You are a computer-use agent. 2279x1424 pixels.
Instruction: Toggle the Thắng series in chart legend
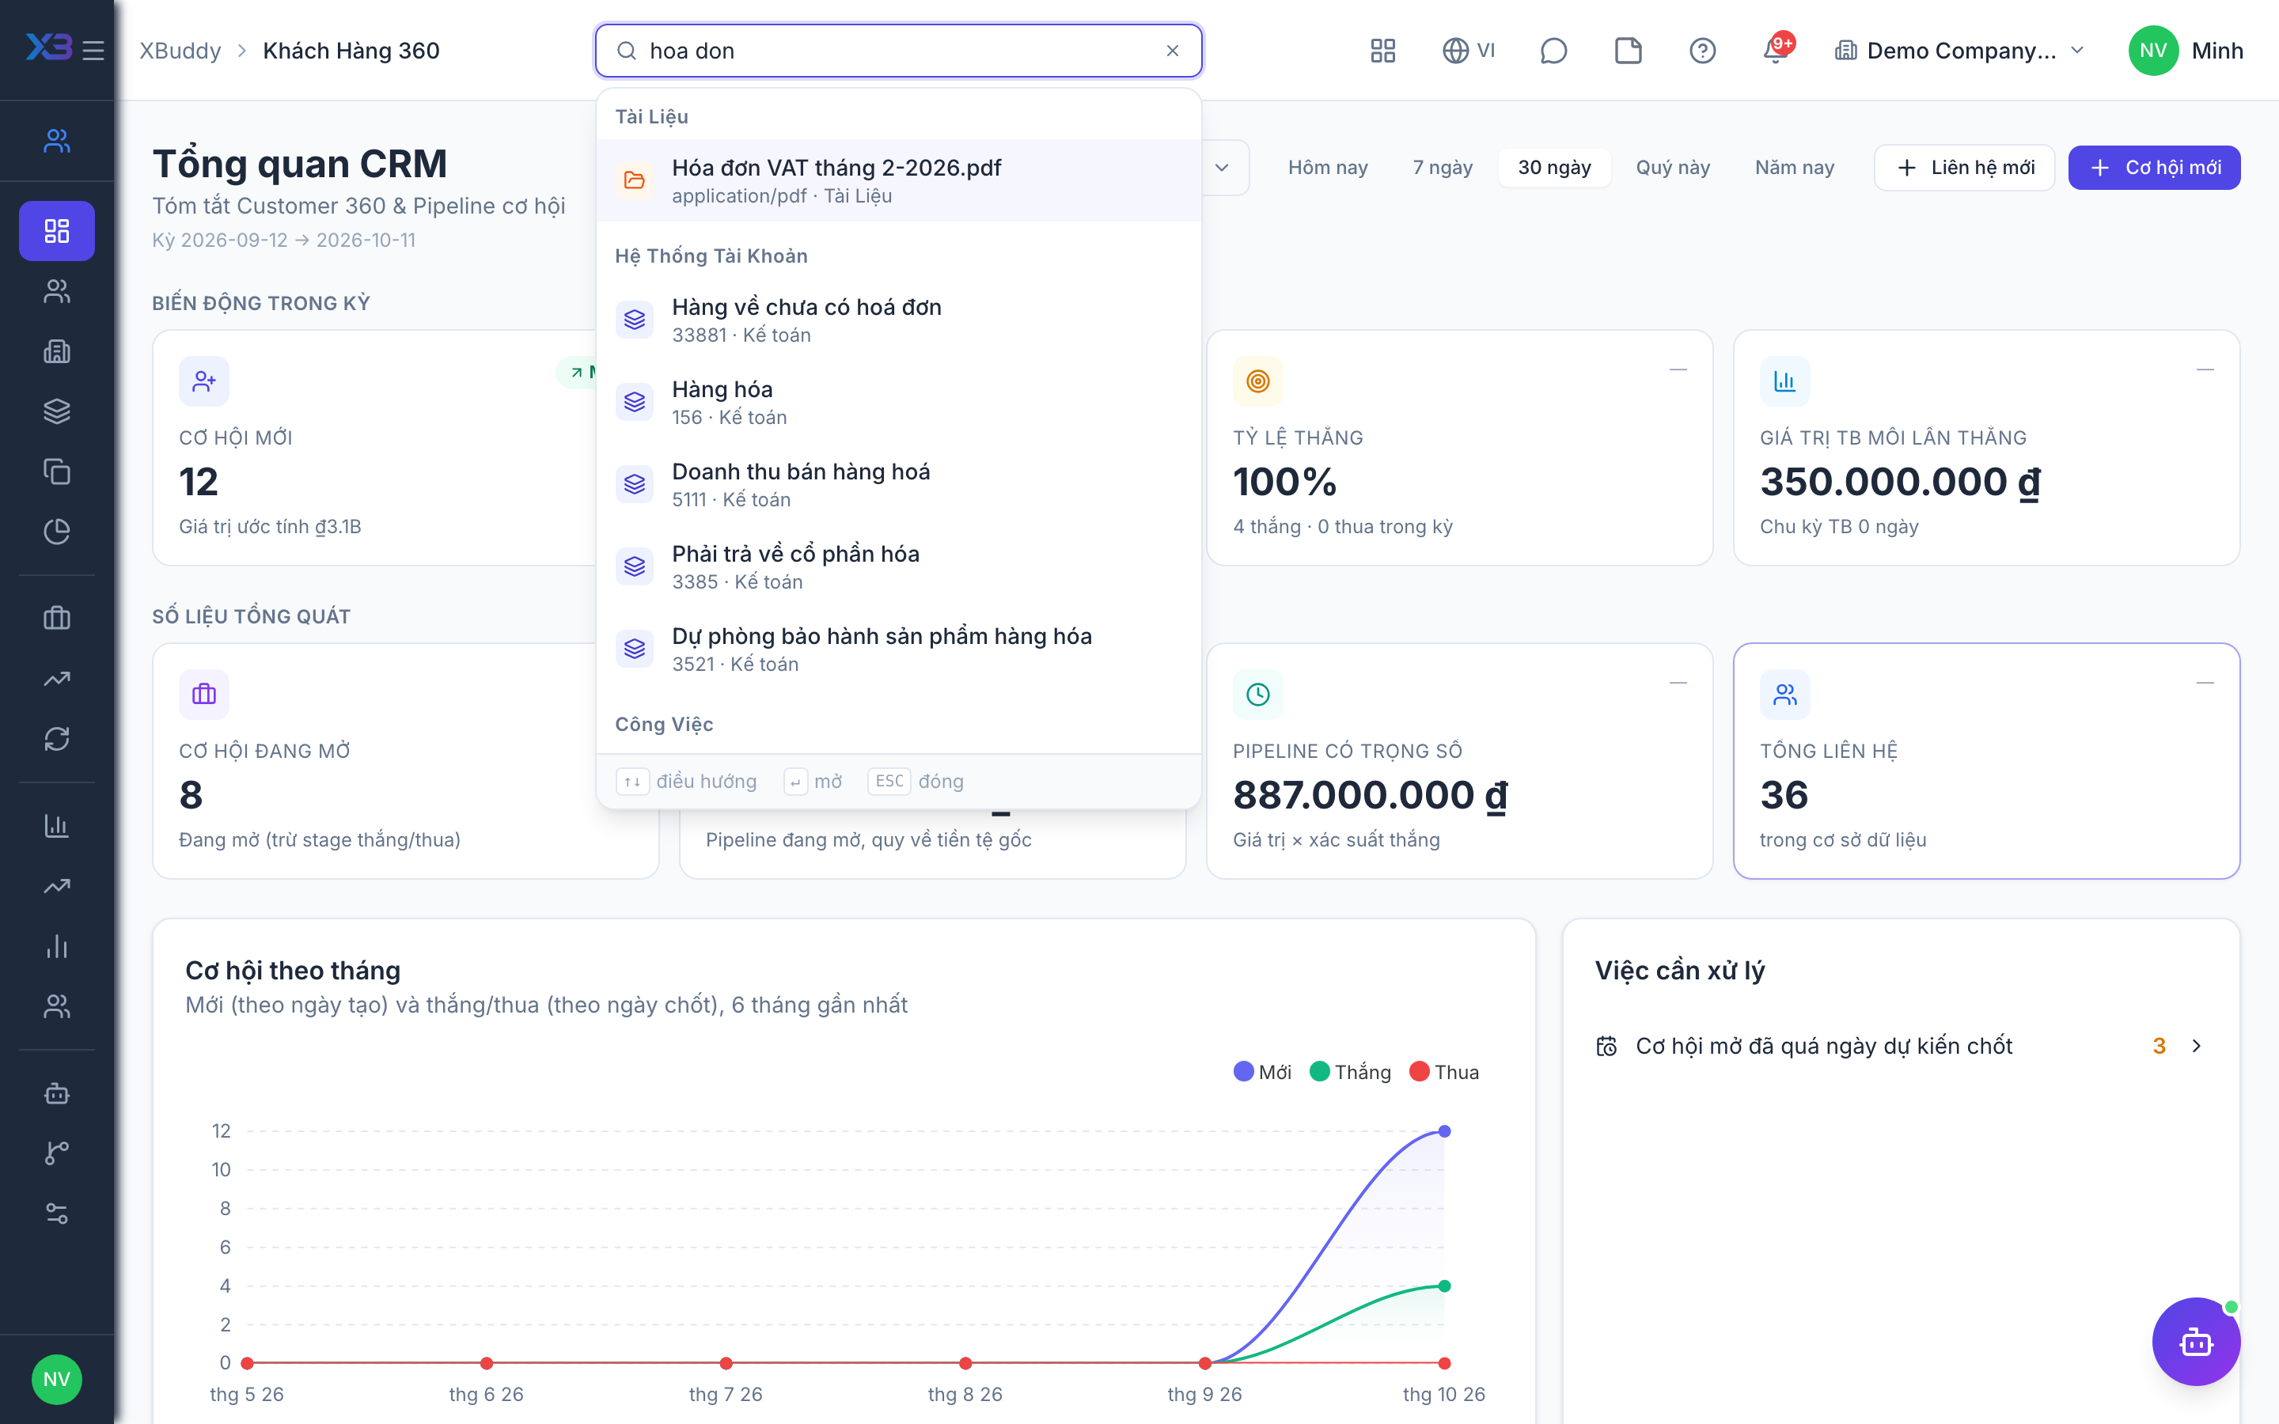1351,1072
